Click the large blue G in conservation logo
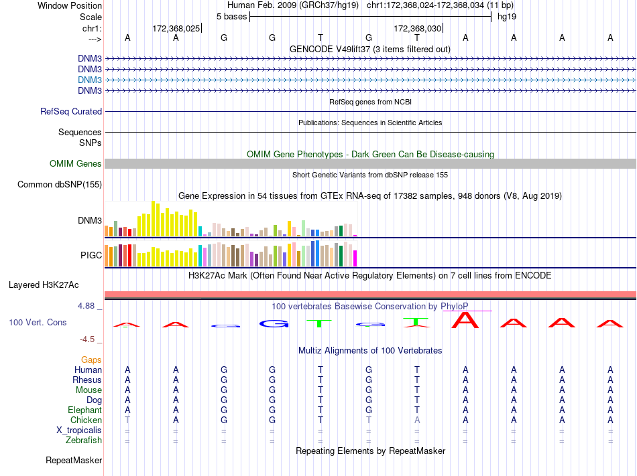Viewport: 637px width, 476px height. pos(274,323)
